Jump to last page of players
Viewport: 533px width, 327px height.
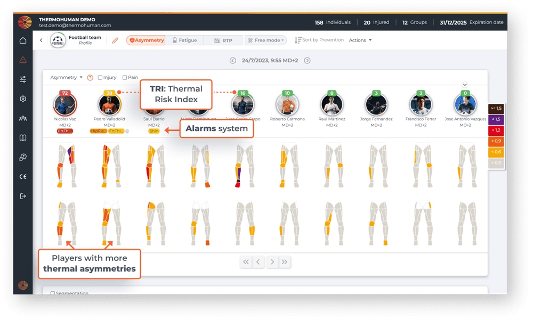pyautogui.click(x=285, y=262)
